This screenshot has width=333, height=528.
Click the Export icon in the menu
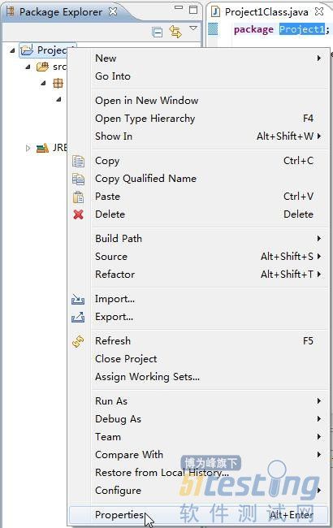pyautogui.click(x=78, y=317)
